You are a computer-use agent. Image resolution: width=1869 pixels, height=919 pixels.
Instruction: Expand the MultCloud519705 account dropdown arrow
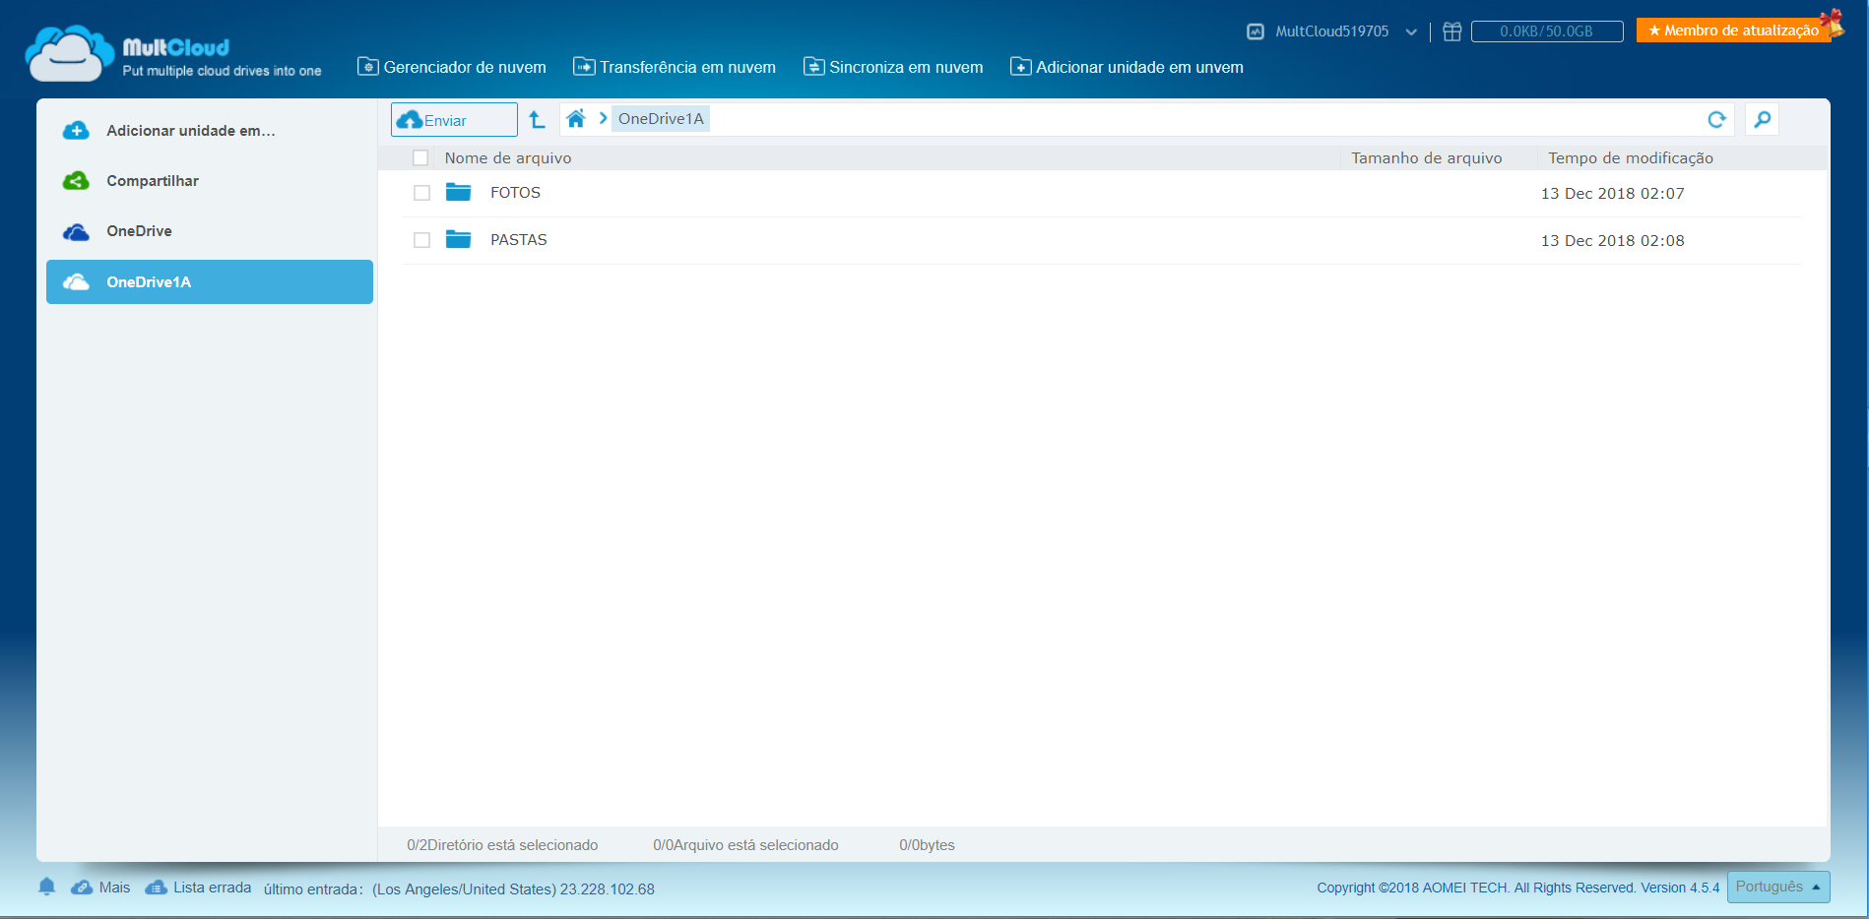click(x=1411, y=31)
